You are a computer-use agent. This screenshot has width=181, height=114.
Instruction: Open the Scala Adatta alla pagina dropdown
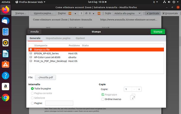pos(127,13)
